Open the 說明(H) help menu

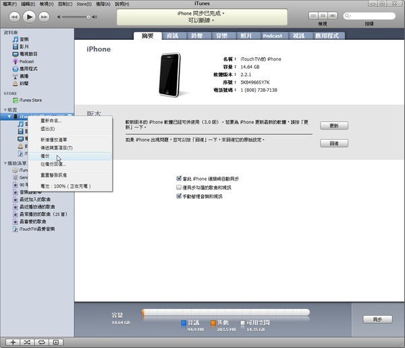122,4
